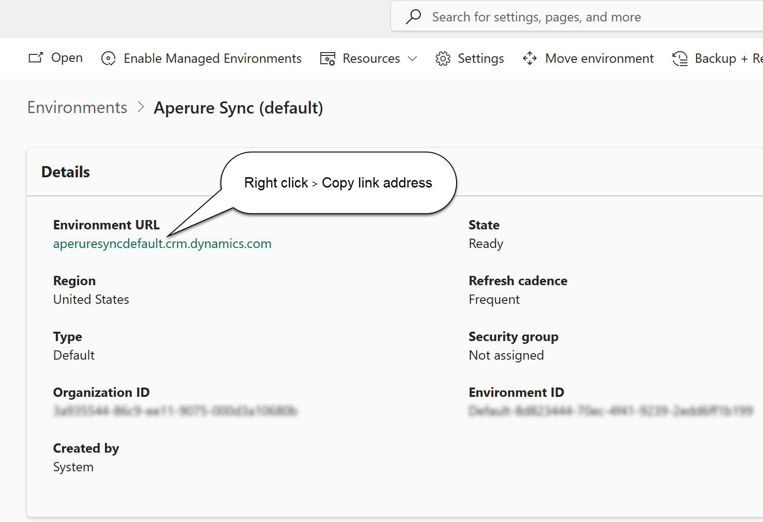Go back to the Environments breadcrumb

pos(77,107)
